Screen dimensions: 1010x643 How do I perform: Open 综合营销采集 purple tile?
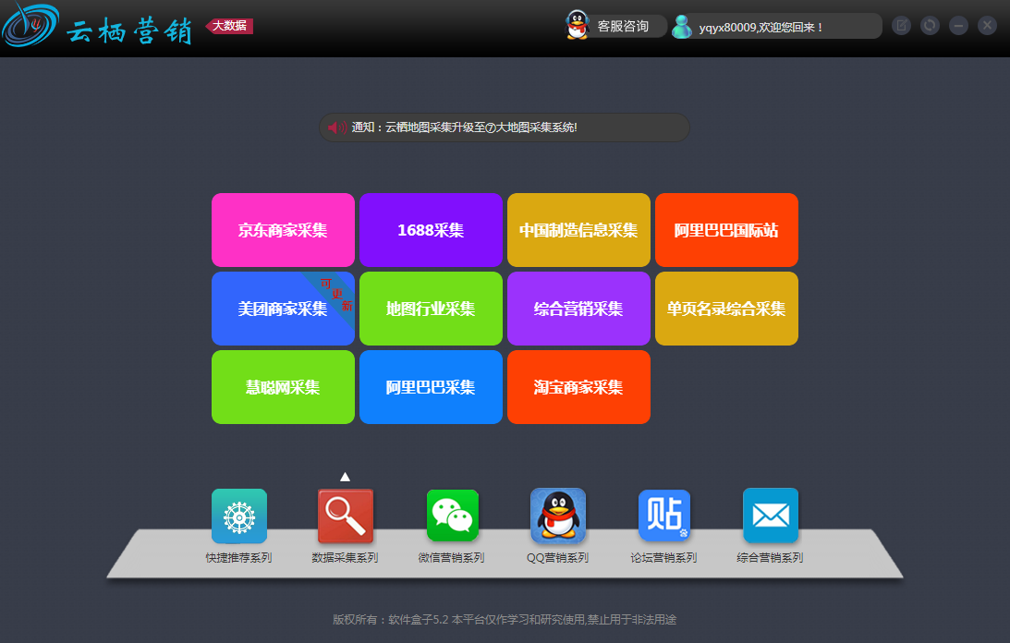[x=578, y=309]
